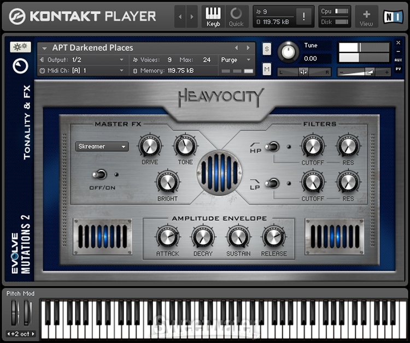Viewport: 410px width, 343px height.
Task: Toggle the LP filter switch
Action: [x=272, y=183]
